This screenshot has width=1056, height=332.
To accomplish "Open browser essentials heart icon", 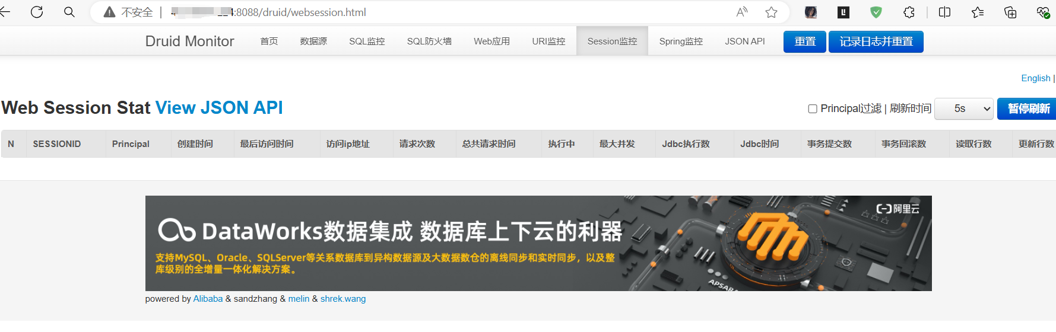I will (1043, 12).
